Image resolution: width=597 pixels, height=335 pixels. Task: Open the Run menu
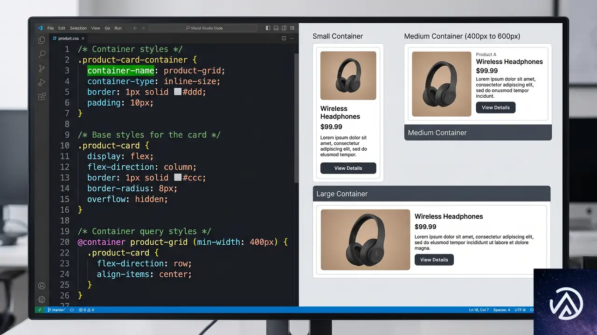coord(118,28)
